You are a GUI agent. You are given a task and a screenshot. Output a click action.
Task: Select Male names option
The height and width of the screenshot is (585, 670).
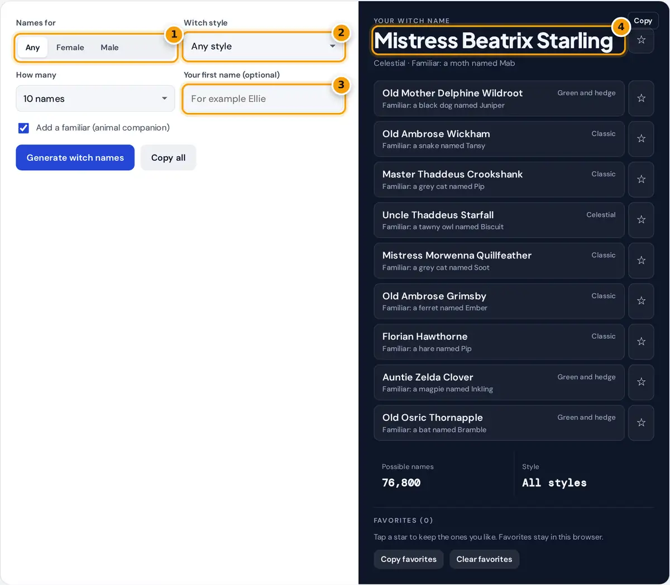click(x=109, y=47)
